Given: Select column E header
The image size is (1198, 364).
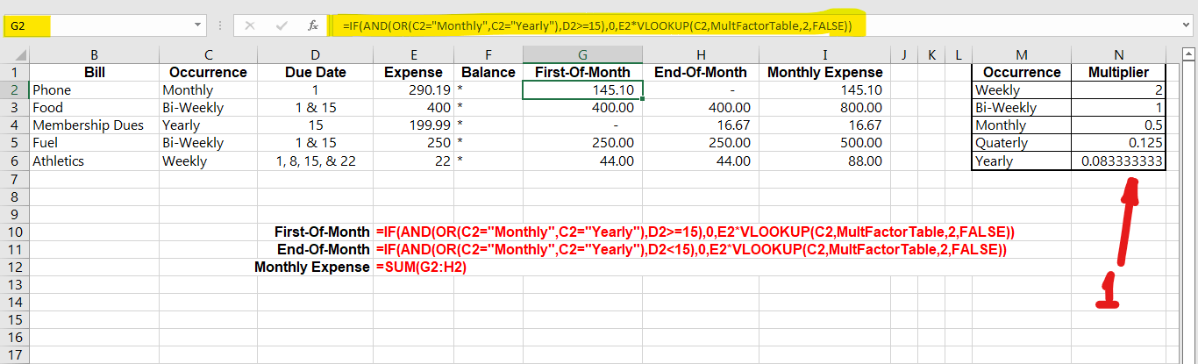Looking at the screenshot, I should tap(414, 54).
